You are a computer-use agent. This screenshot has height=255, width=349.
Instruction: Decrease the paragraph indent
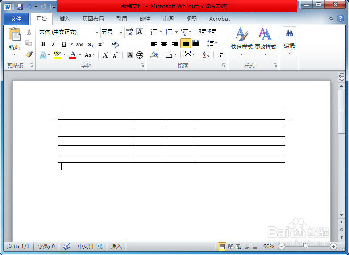(202, 32)
